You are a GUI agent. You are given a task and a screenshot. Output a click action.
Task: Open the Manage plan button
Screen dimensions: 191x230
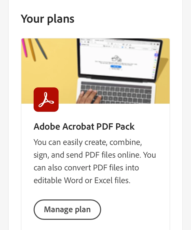coord(67,209)
